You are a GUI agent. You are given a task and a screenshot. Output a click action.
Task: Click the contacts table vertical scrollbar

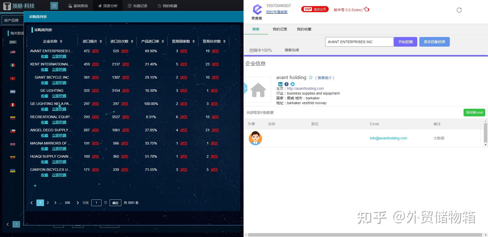coord(485,133)
